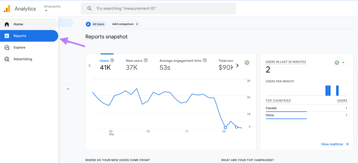Click the 53s engagement time value
The image size is (358, 163).
[x=165, y=67]
